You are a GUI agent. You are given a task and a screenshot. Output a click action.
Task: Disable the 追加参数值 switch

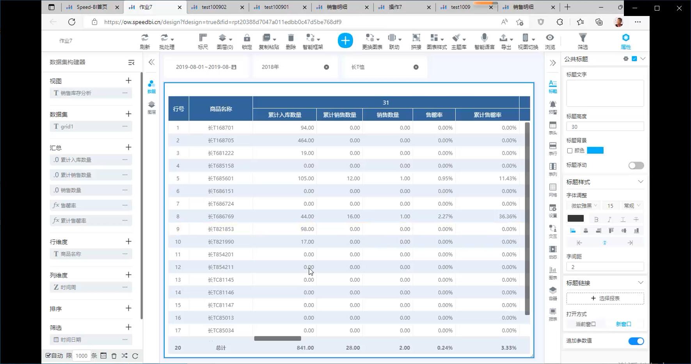coord(636,341)
